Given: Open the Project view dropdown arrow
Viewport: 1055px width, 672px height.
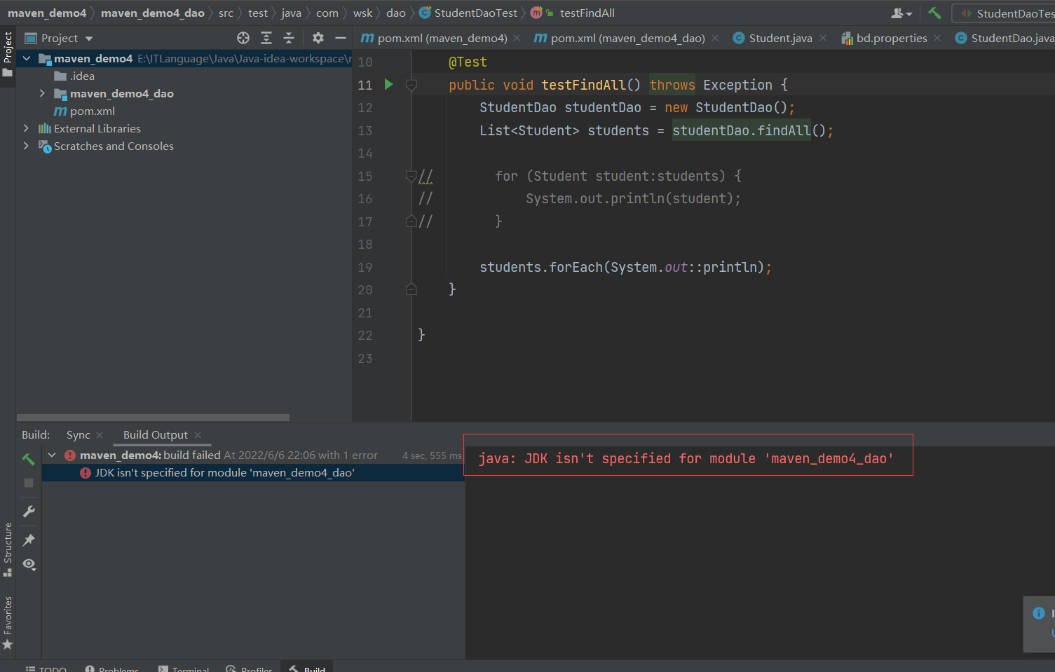Looking at the screenshot, I should click(x=89, y=39).
